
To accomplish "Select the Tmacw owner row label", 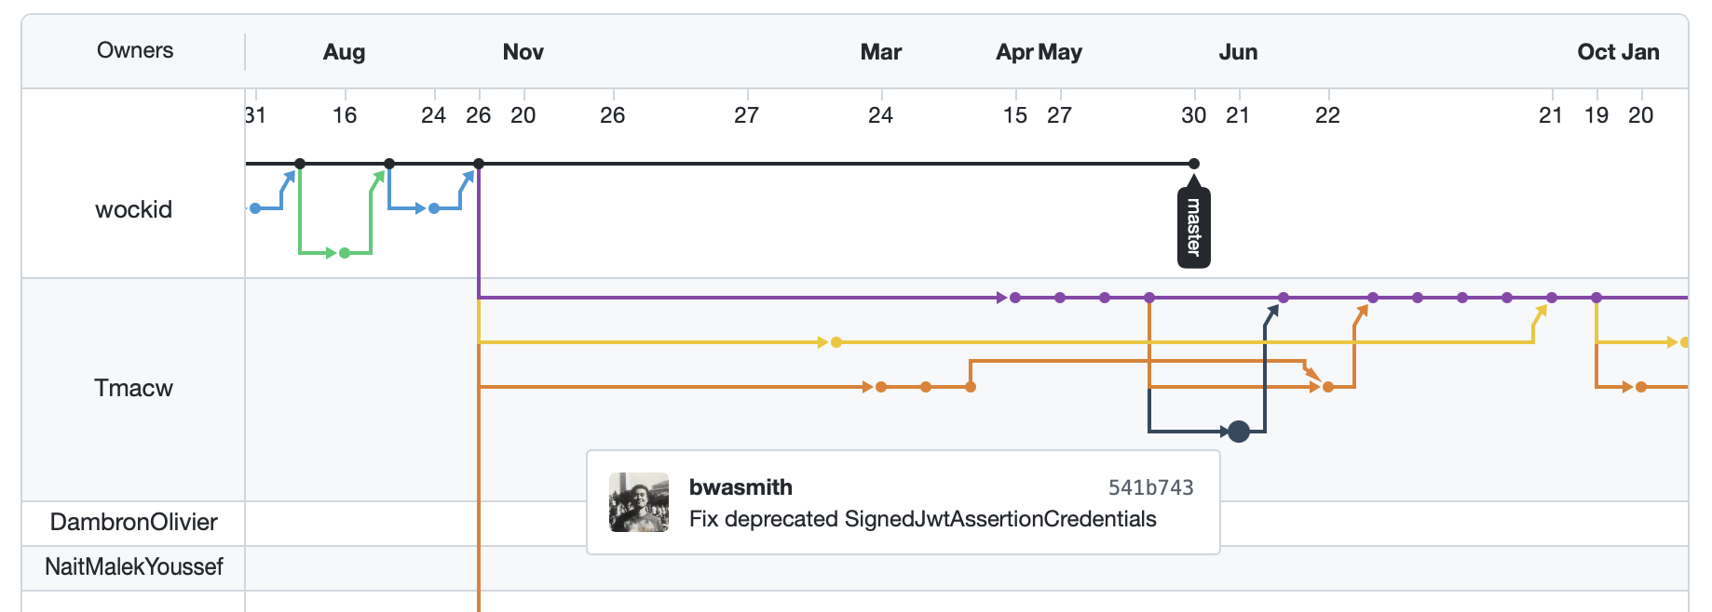I will 134,388.
